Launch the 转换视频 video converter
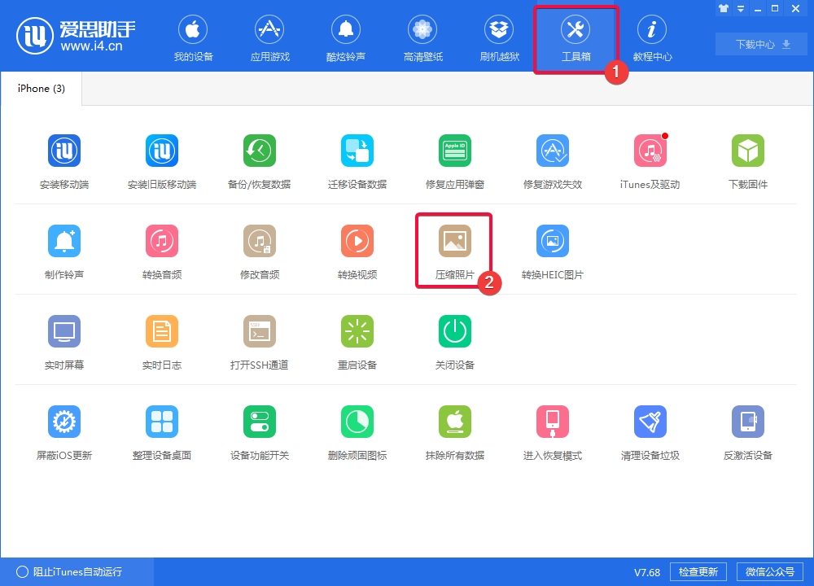The image size is (814, 586). coord(357,250)
